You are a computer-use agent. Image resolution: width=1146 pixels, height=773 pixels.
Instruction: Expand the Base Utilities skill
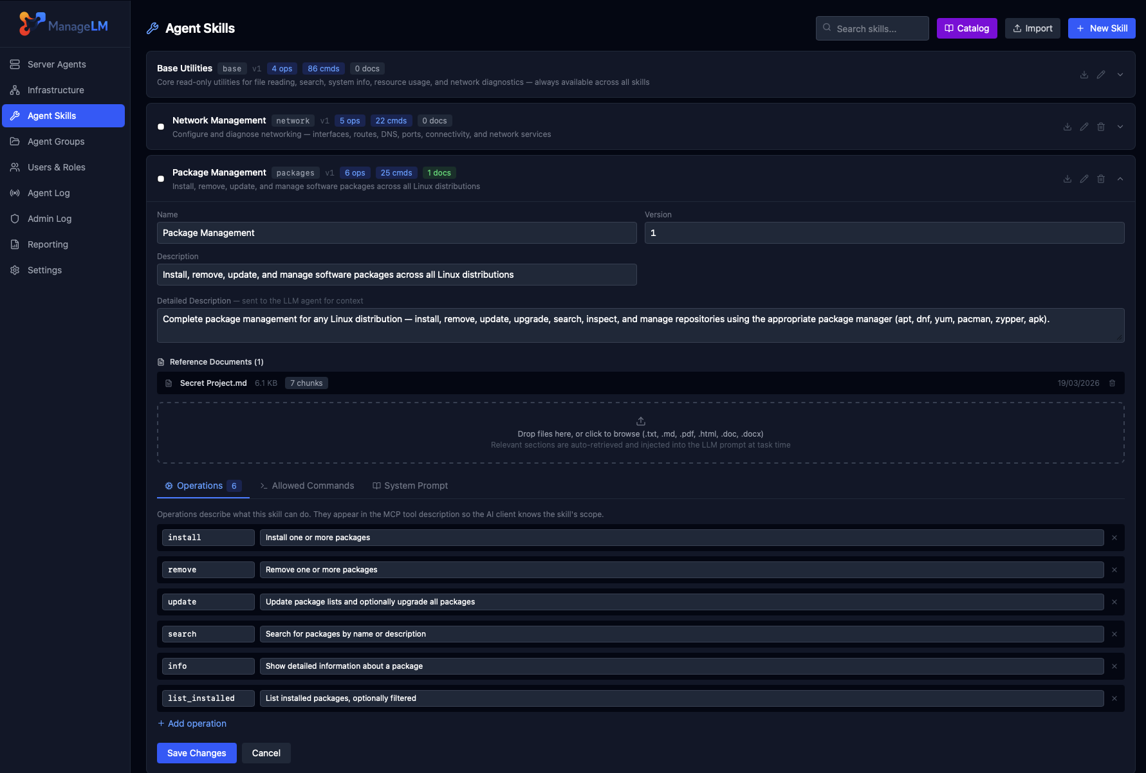tap(1120, 75)
